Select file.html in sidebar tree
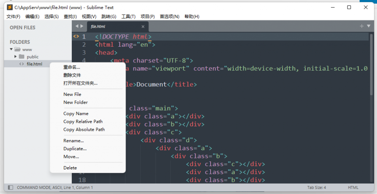Image resolution: width=377 pixels, height=194 pixels. coord(34,64)
